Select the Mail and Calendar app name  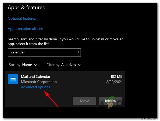pos(36,76)
